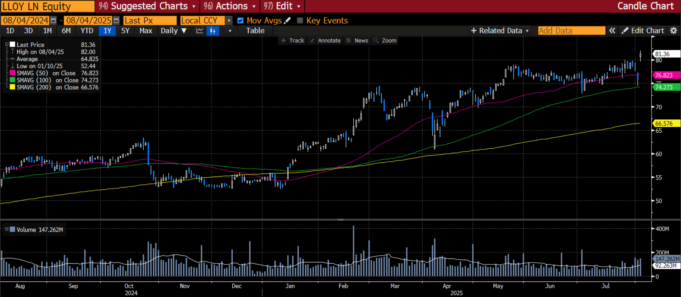This screenshot has height=297, width=681.
Task: Click the Track button label
Action: tap(297, 41)
